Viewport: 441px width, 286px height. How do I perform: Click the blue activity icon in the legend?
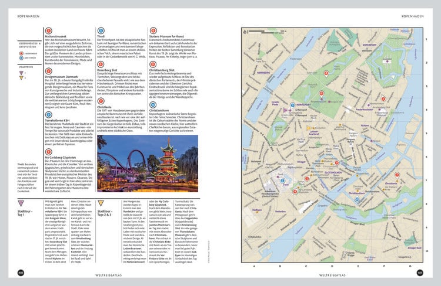coord(21,58)
